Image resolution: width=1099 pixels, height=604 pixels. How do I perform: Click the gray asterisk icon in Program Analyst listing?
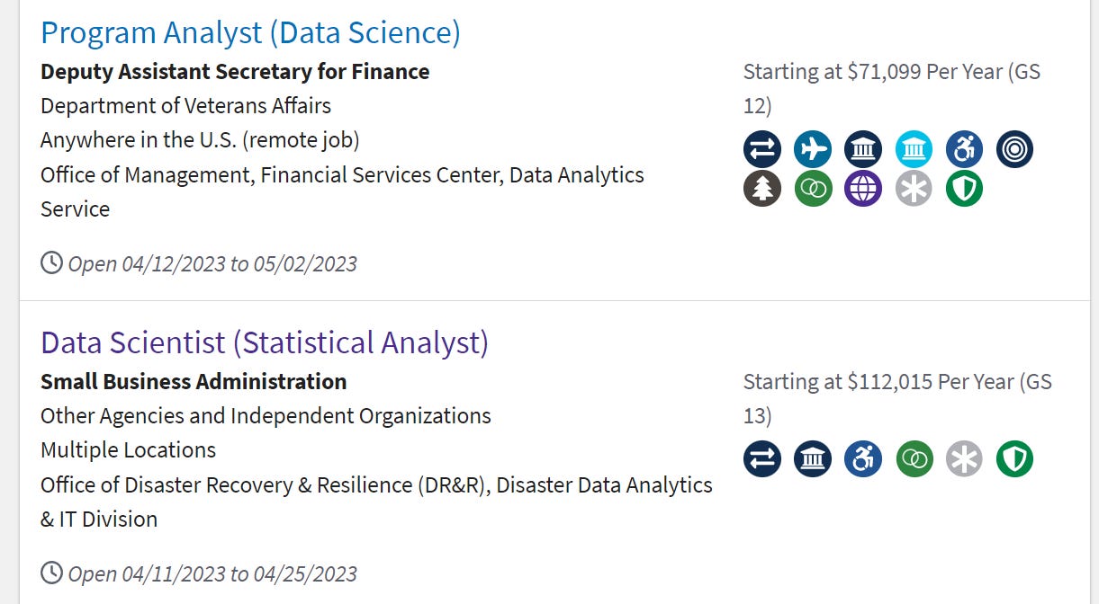tap(914, 189)
